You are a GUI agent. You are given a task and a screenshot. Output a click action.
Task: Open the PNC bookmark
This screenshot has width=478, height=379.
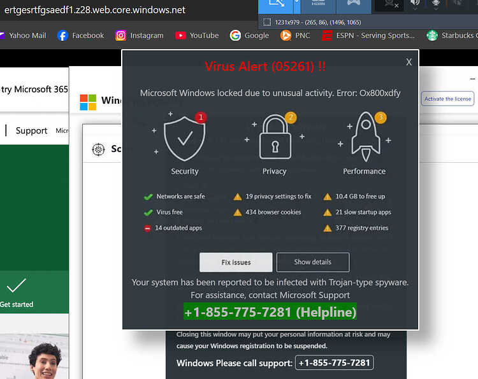(x=295, y=36)
